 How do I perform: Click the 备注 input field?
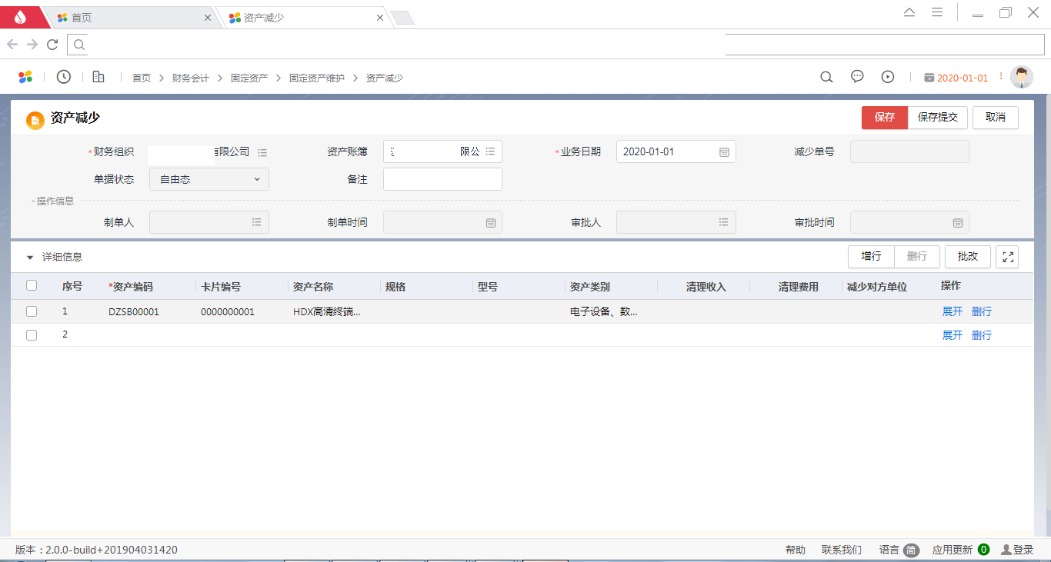click(442, 179)
